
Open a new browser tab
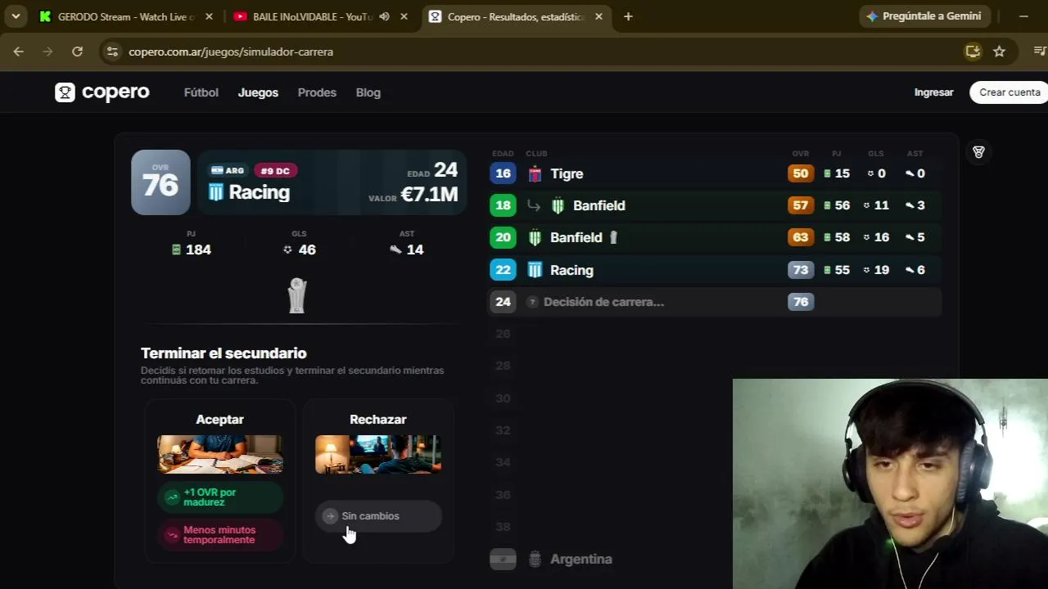[628, 16]
